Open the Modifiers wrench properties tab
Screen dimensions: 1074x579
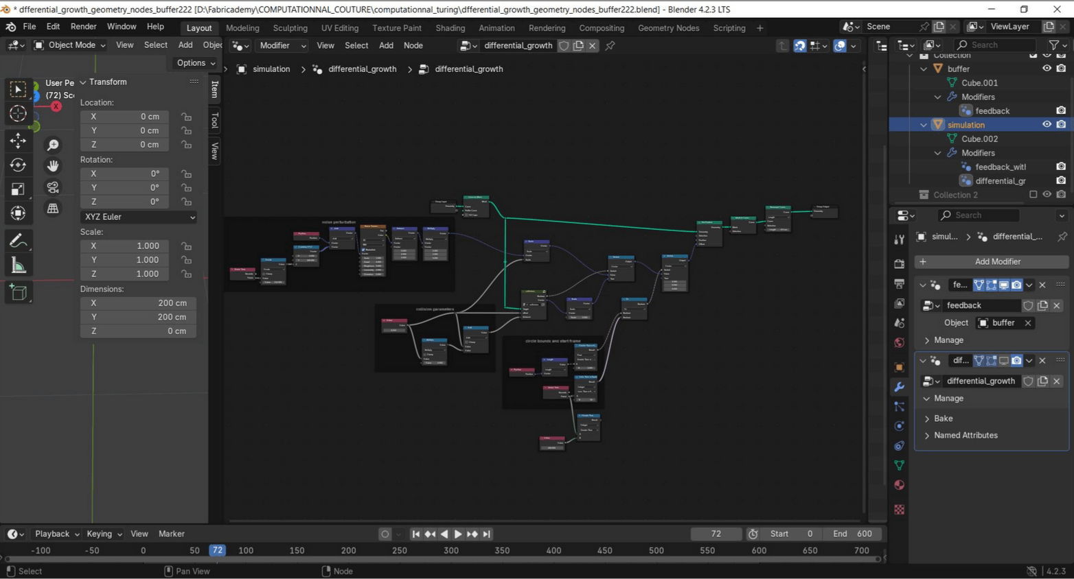pyautogui.click(x=899, y=387)
